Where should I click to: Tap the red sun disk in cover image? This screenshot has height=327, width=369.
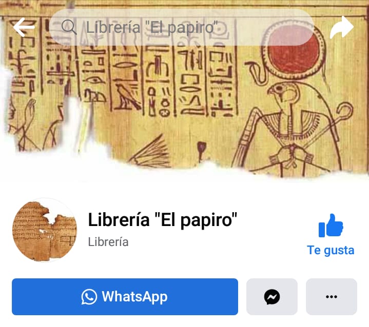[294, 53]
